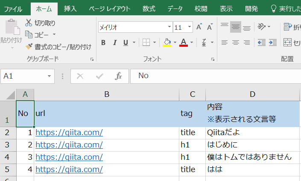301x181 pixels.
Task: Open the fill color dropdown arrow
Action: coord(175,42)
